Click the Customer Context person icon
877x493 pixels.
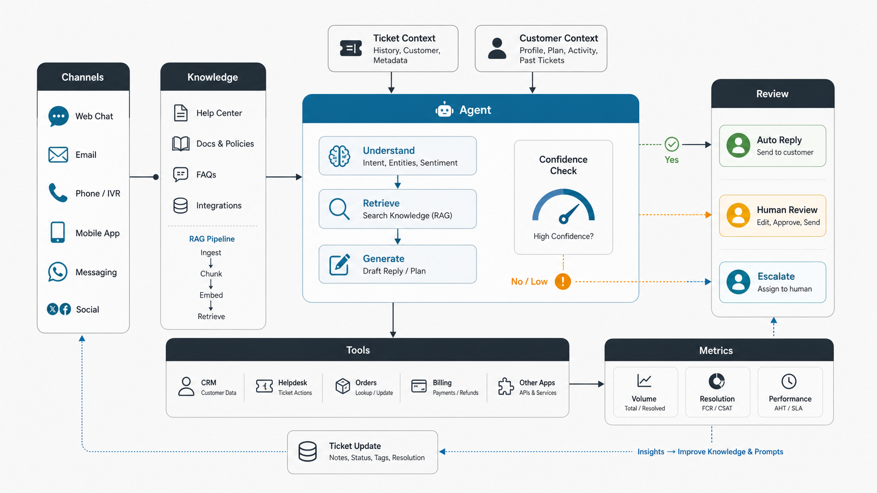click(x=497, y=48)
